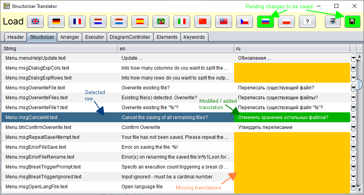Image resolution: width=364 pixels, height=195 pixels.
Task: Click empty ru cell for Menu.msgErrorFileSave.text
Action: click(x=292, y=147)
